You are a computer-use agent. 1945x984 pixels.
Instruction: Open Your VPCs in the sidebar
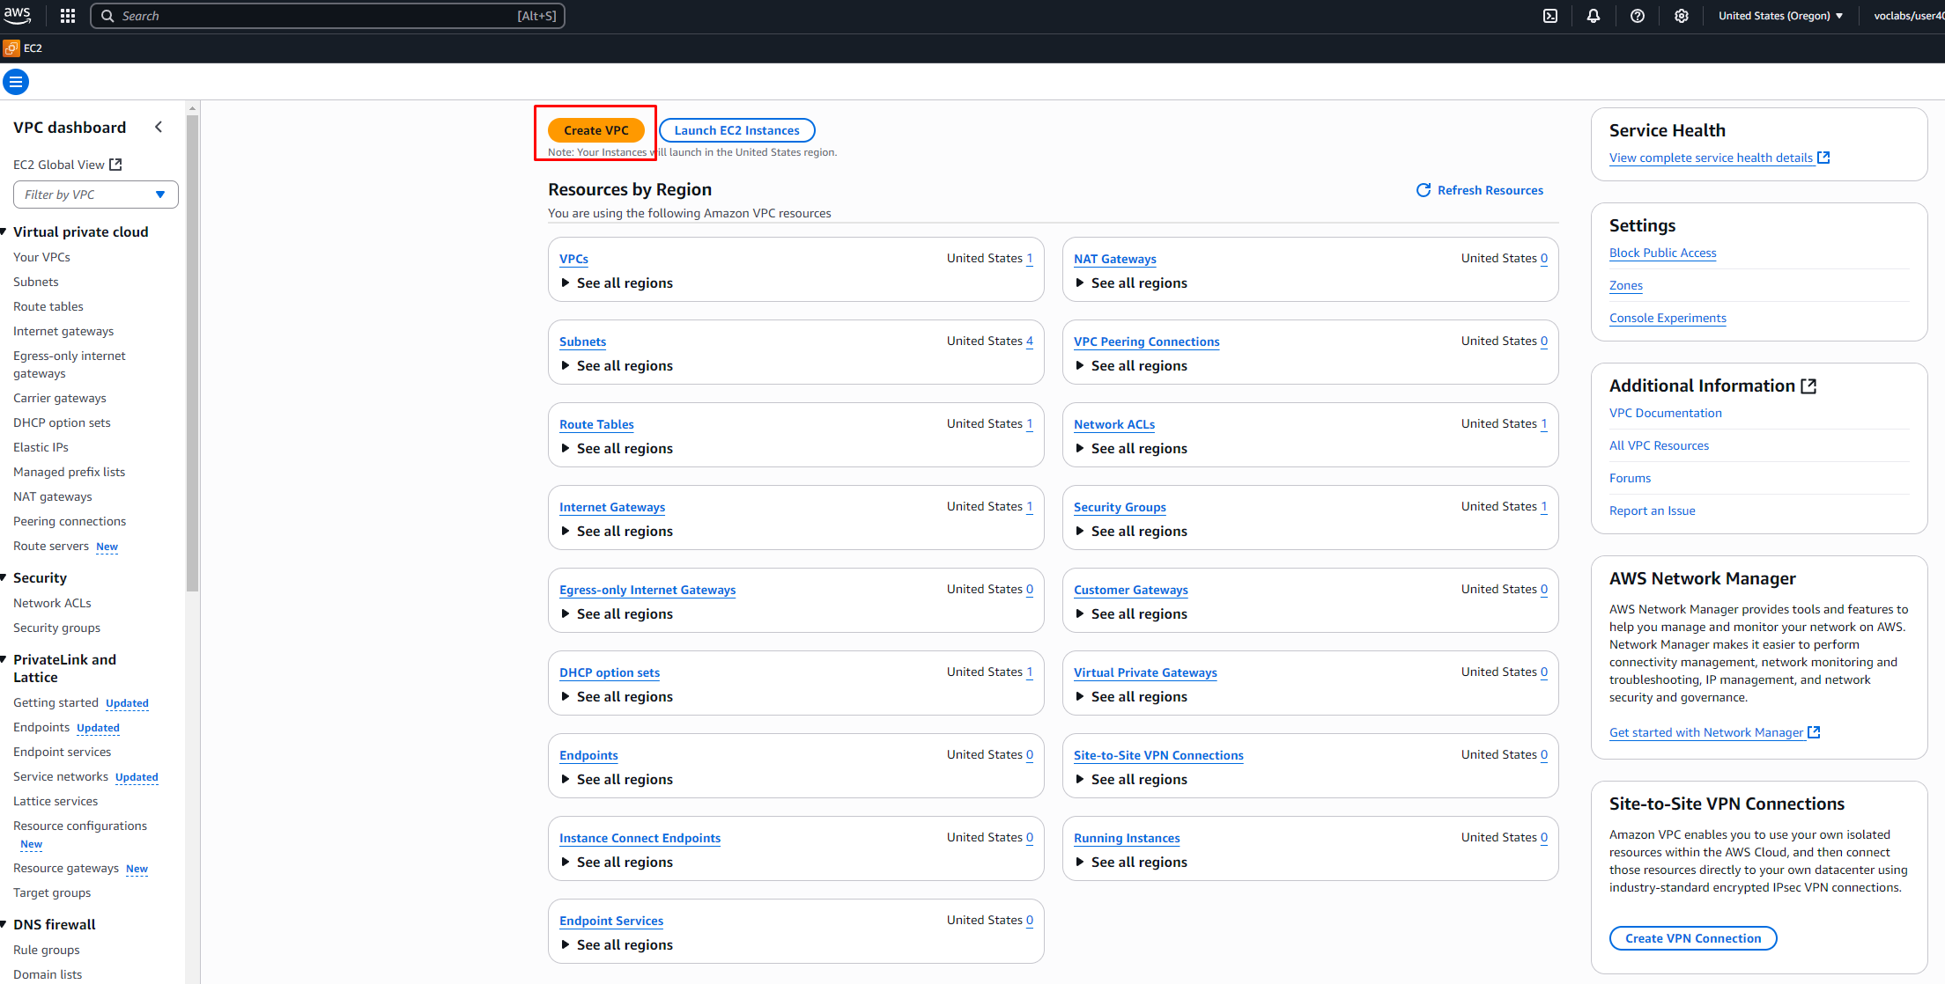pos(41,257)
